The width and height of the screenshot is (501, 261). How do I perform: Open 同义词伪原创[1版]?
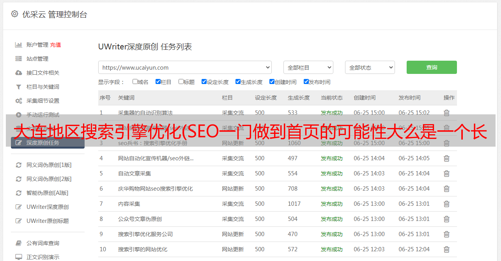(49, 165)
